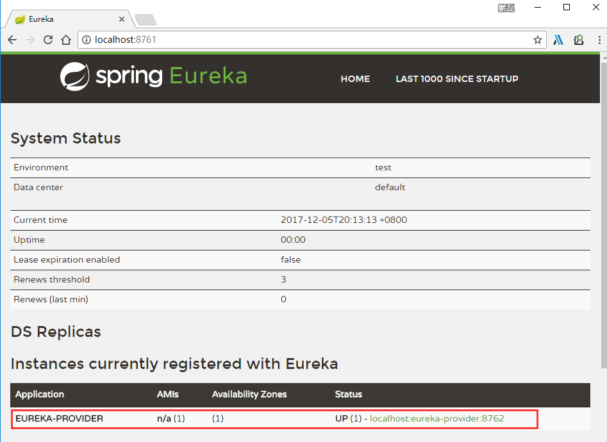Close the Eureka browser tab
The width and height of the screenshot is (607, 442).
pos(122,19)
